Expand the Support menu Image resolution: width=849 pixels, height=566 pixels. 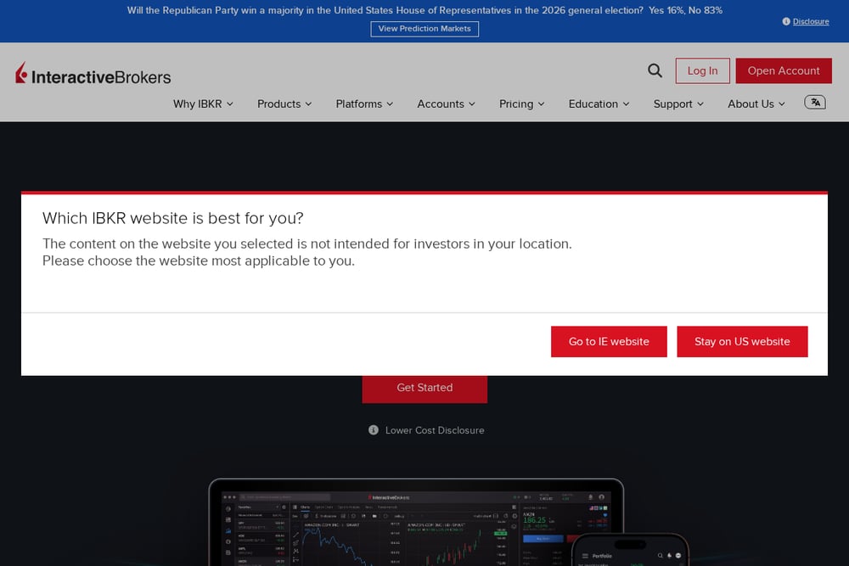678,104
